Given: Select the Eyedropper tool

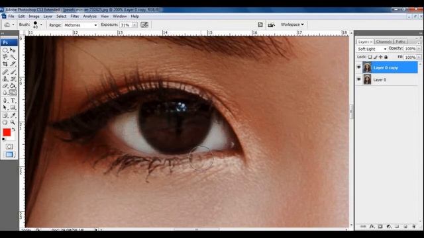Looking at the screenshot, I should click(x=13, y=116).
